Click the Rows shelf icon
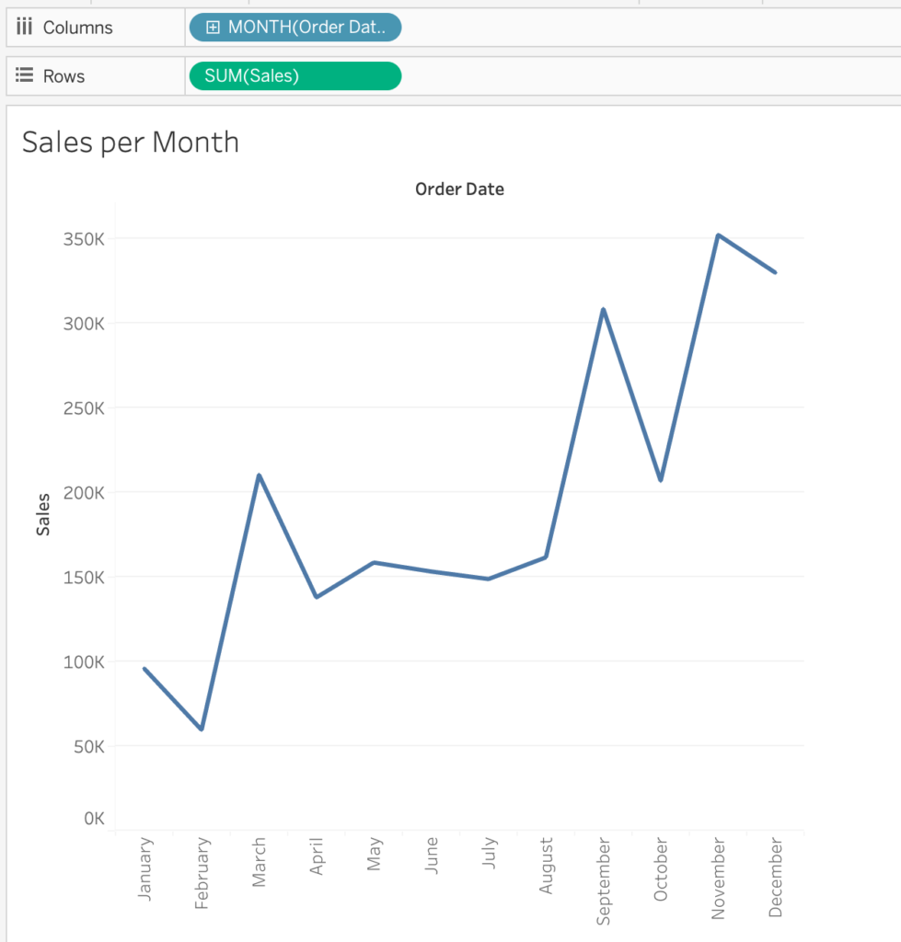Viewport: 901px width, 942px height. pos(25,75)
